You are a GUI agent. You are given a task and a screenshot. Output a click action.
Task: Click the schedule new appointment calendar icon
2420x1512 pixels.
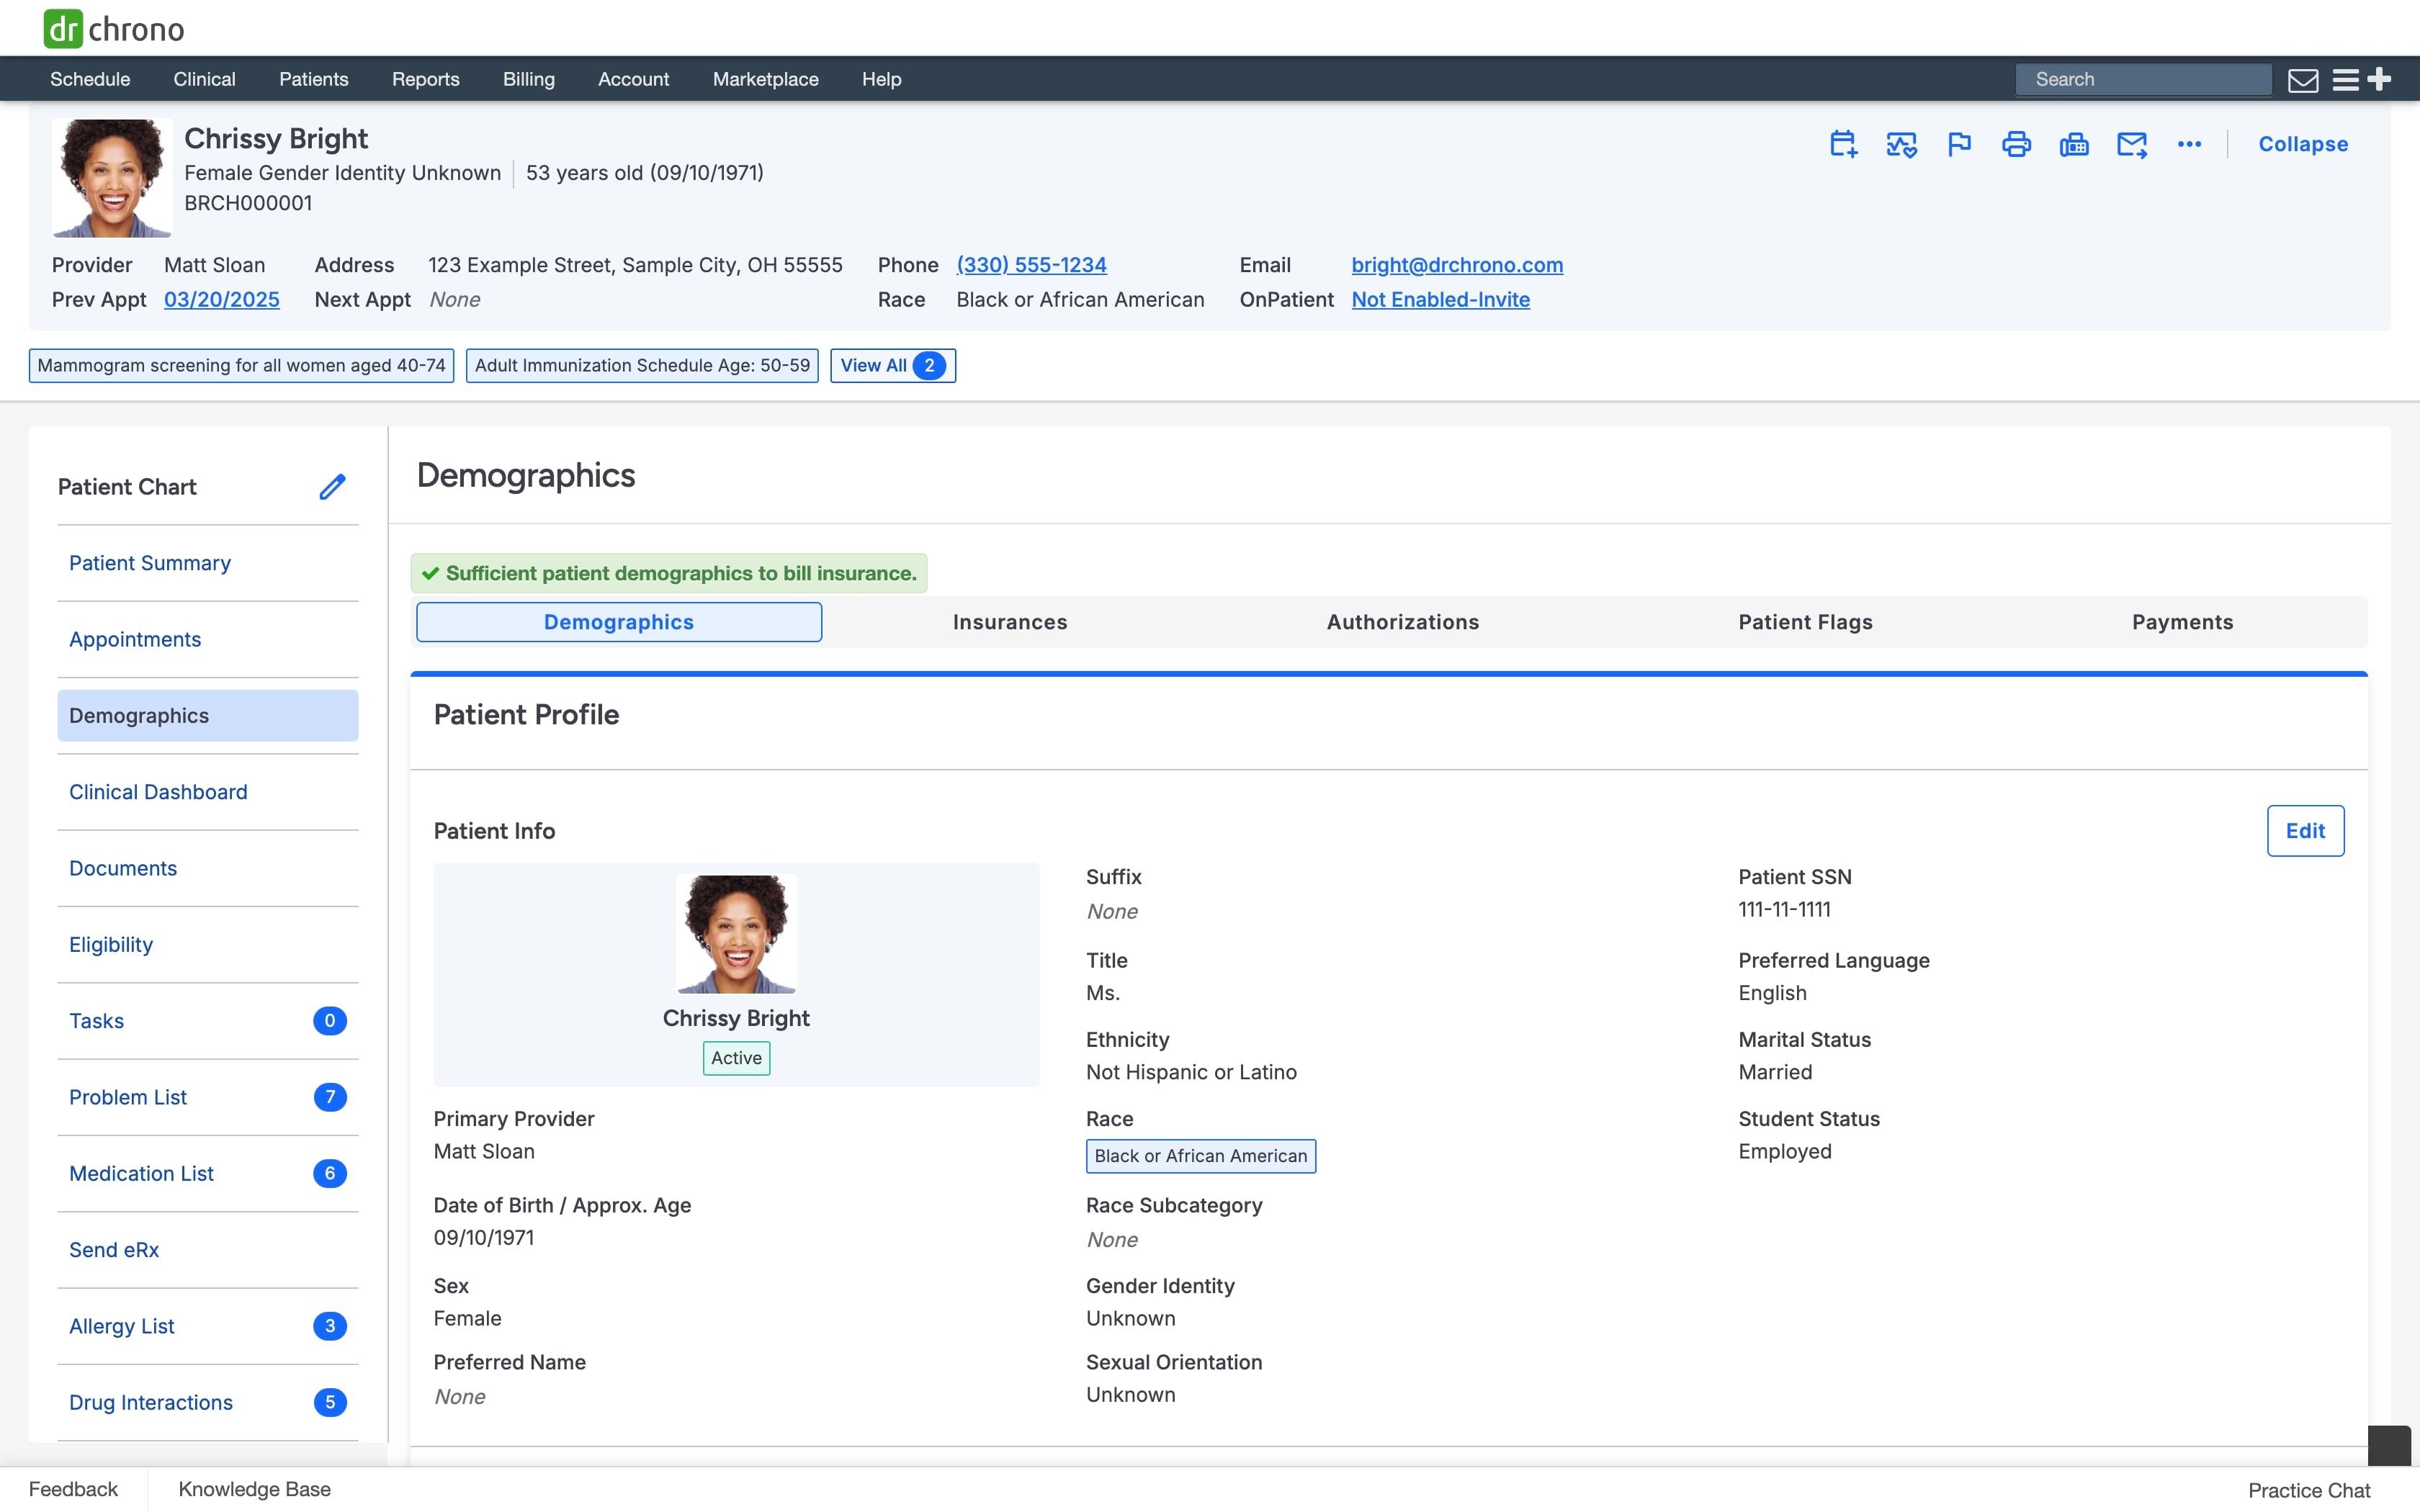click(x=1843, y=144)
